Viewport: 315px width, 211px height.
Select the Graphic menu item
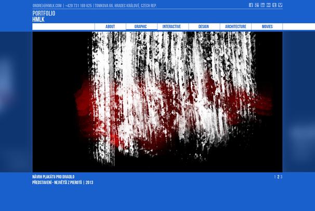pyautogui.click(x=141, y=27)
